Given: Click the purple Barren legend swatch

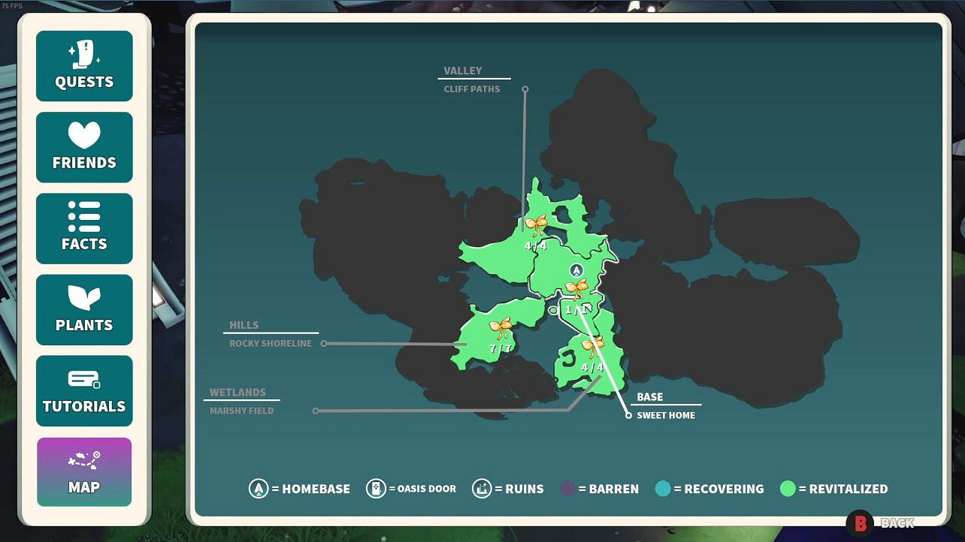Looking at the screenshot, I should pos(568,489).
